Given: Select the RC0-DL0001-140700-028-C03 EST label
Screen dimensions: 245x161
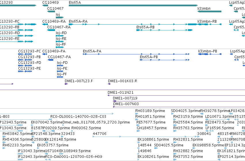Looking at the screenshot, I should click(x=78, y=117).
